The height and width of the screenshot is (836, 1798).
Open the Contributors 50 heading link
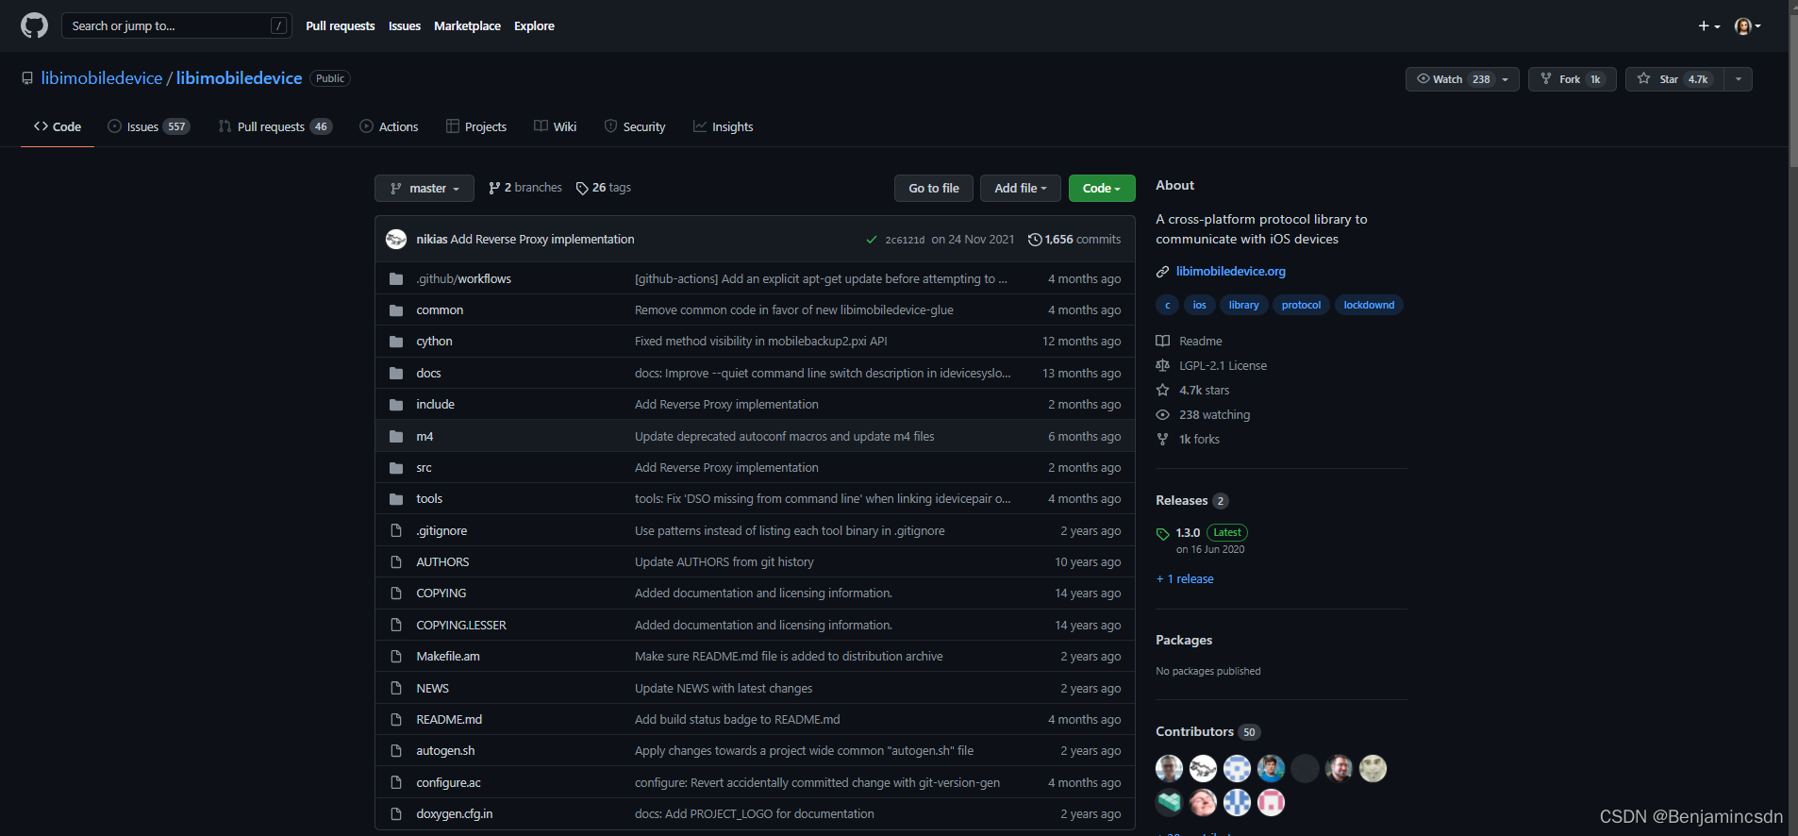click(1207, 732)
